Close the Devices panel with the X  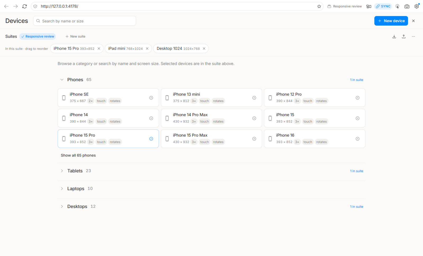click(x=413, y=21)
